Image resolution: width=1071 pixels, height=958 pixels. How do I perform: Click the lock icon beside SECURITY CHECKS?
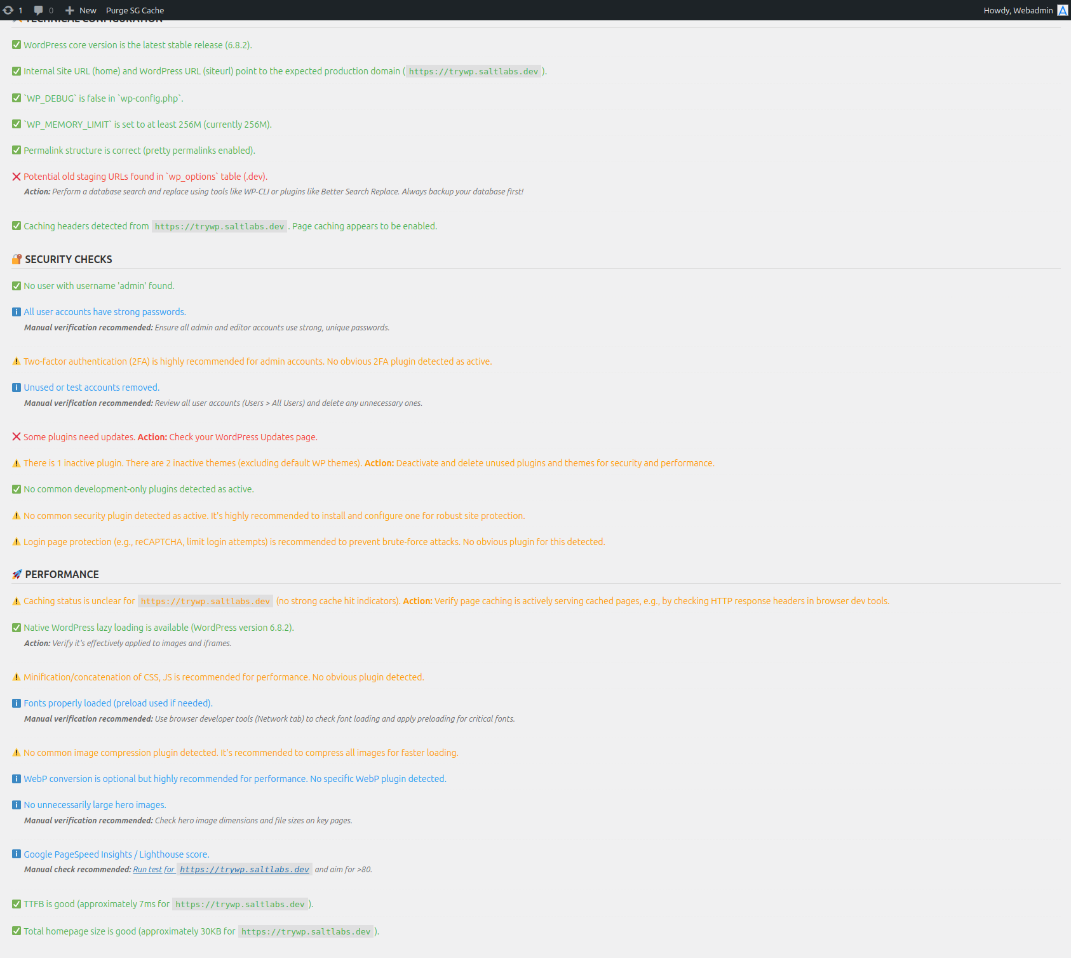coord(17,259)
